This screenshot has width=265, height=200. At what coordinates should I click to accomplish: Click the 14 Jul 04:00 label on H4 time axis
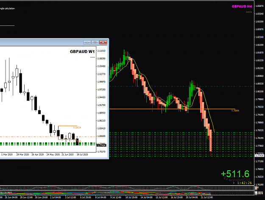click(147, 197)
